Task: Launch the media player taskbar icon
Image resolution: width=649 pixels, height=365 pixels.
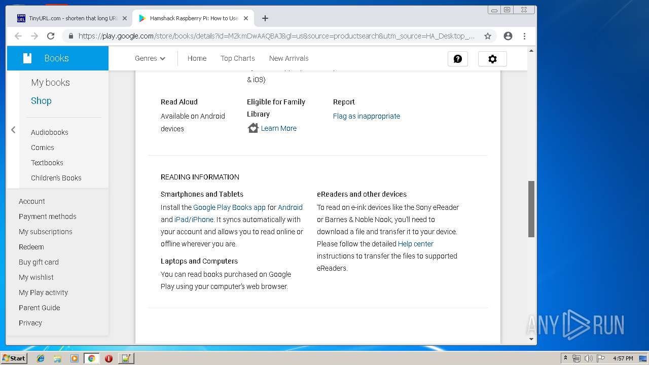Action: click(75, 358)
